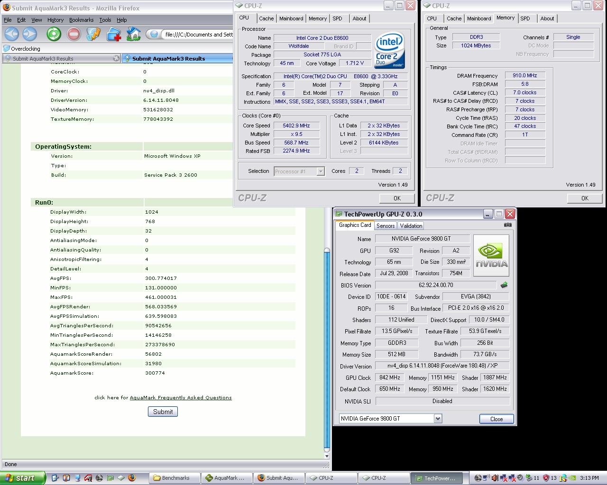This screenshot has height=485, width=607.
Task: Open the Help menu
Action: click(x=122, y=20)
